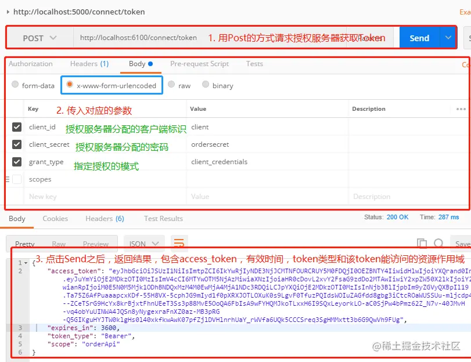
Task: Click the ordersecret value cell
Action: coord(267,144)
